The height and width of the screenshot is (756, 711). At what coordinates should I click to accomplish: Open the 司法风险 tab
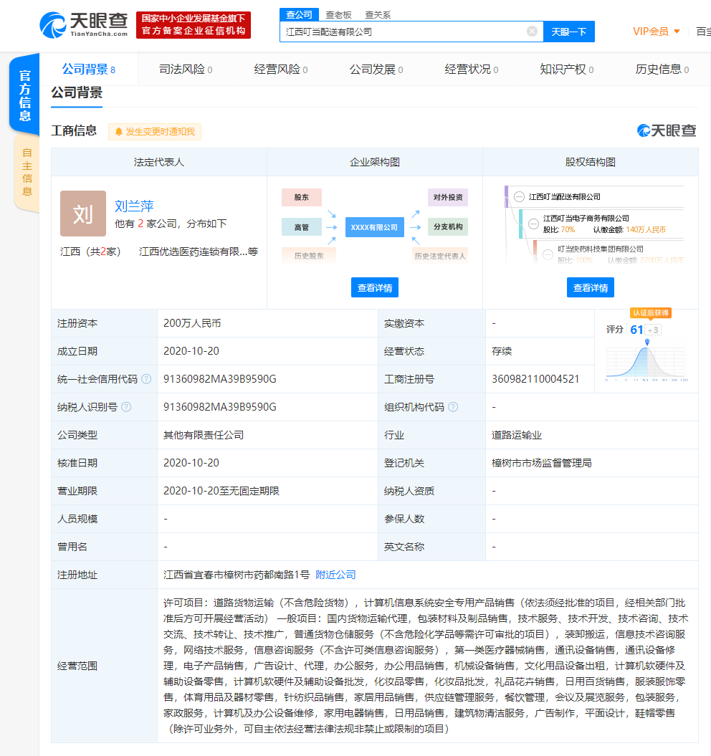186,70
